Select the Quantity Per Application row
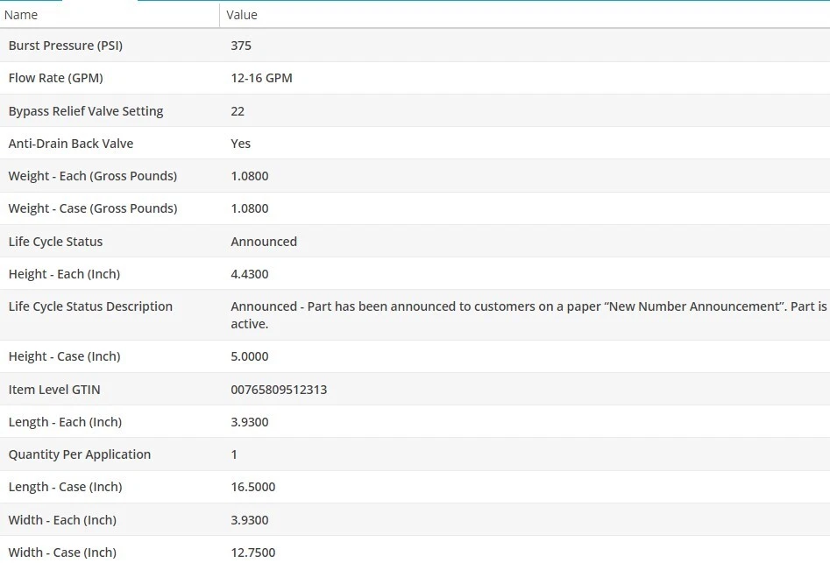This screenshot has width=830, height=563. pos(415,454)
